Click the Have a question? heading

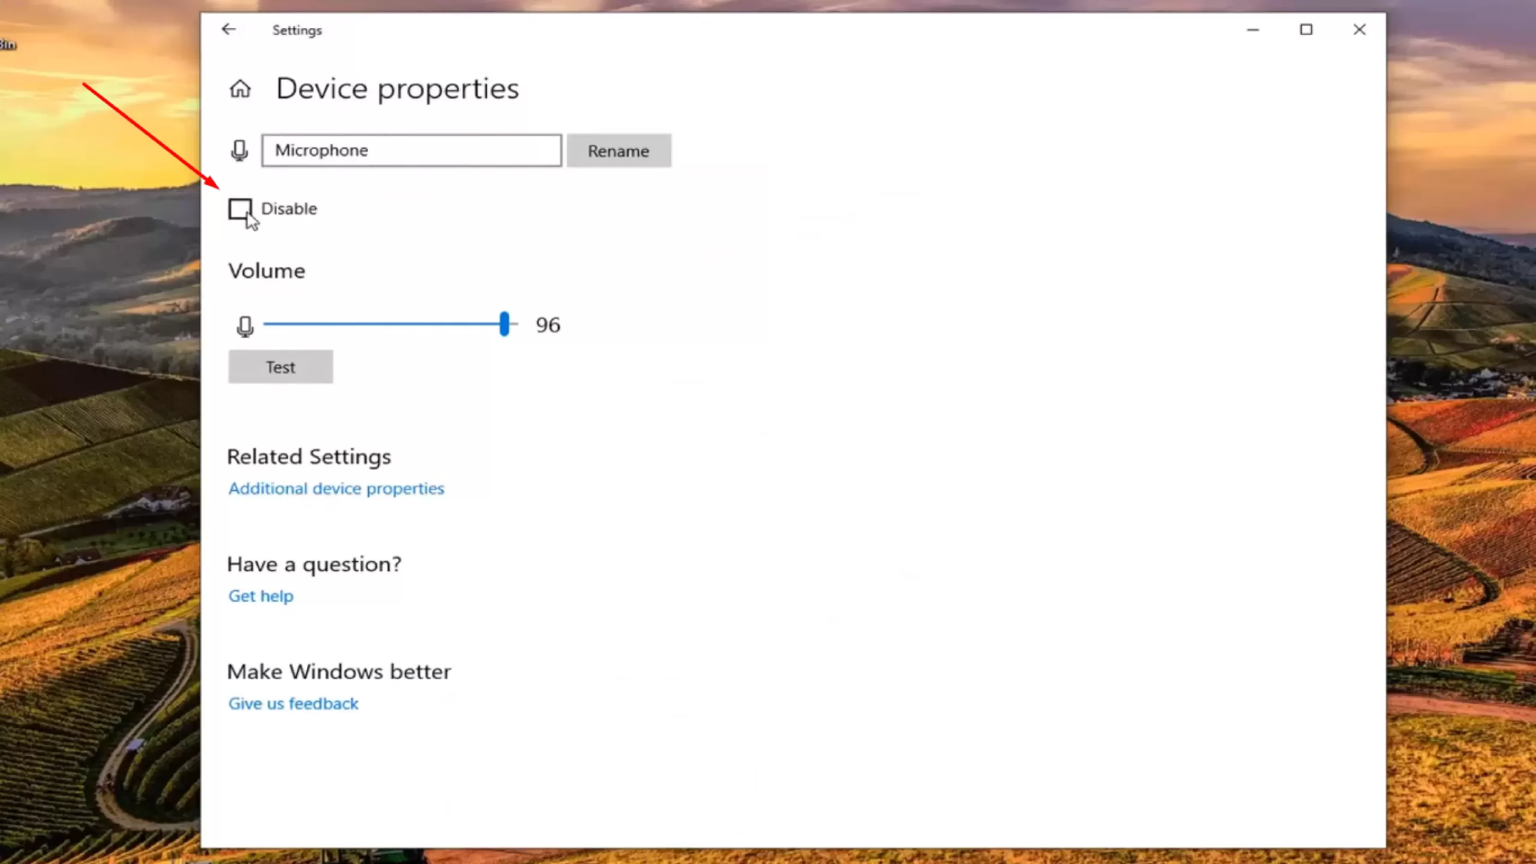point(314,564)
